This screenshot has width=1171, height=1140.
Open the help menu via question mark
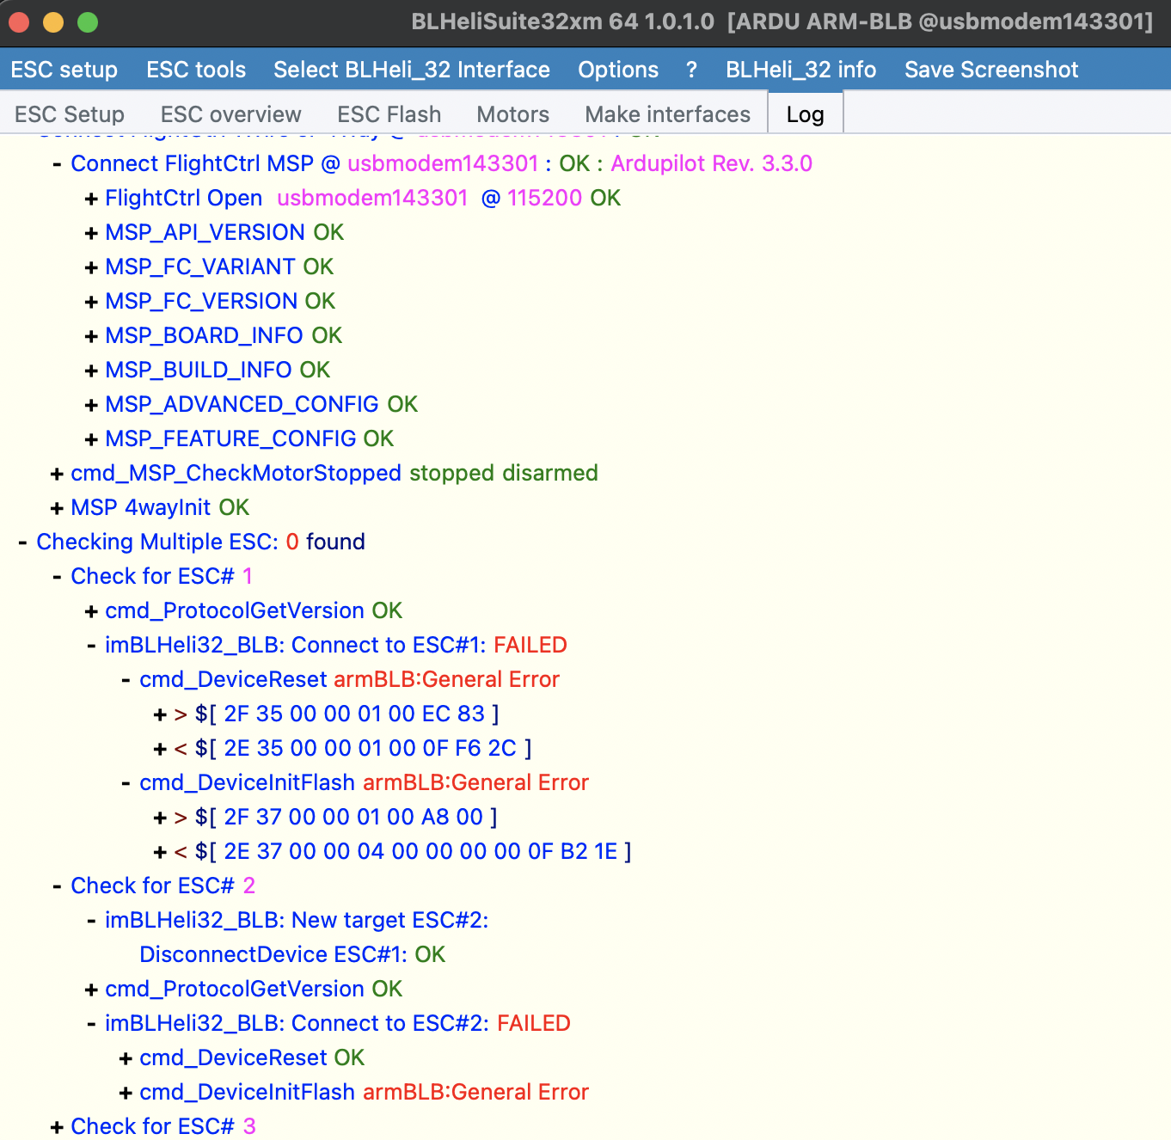click(691, 70)
